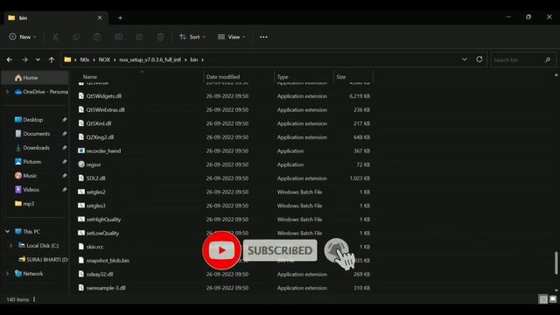Expand the address bar history dropdown
The height and width of the screenshot is (315, 560).
click(465, 59)
